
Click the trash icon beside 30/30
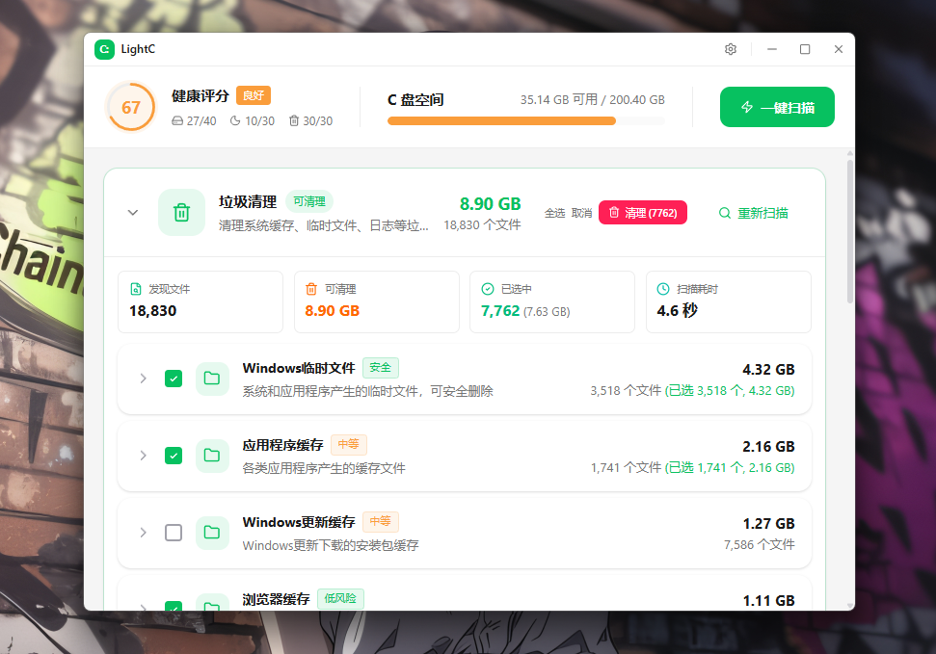(x=294, y=121)
